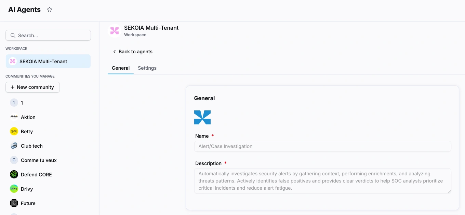Screen dimensions: 465x215
Task: Click the COMMUNITIES YOU MANAGE heading
Action: point(30,76)
